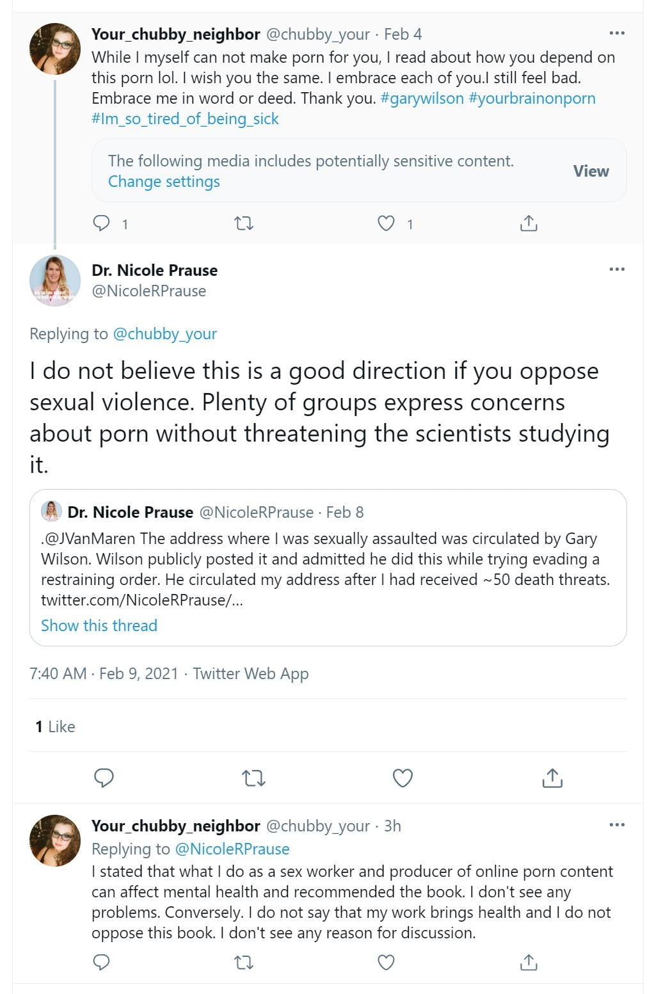Retweet the top Feb 4 tweet
This screenshot has height=994, width=661.
[x=244, y=223]
